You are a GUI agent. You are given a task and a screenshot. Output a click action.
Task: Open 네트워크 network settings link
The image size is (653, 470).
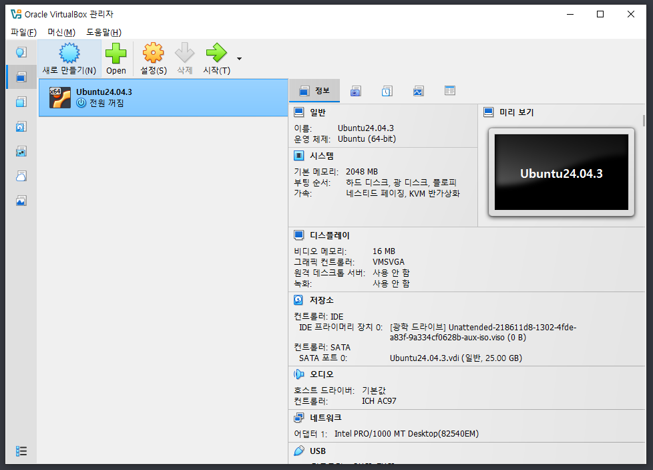pos(326,417)
